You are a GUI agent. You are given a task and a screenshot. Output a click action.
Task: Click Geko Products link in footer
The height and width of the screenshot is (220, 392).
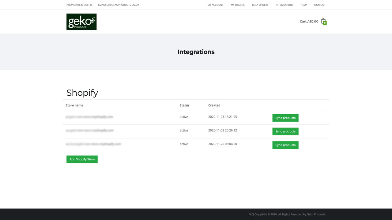click(316, 214)
